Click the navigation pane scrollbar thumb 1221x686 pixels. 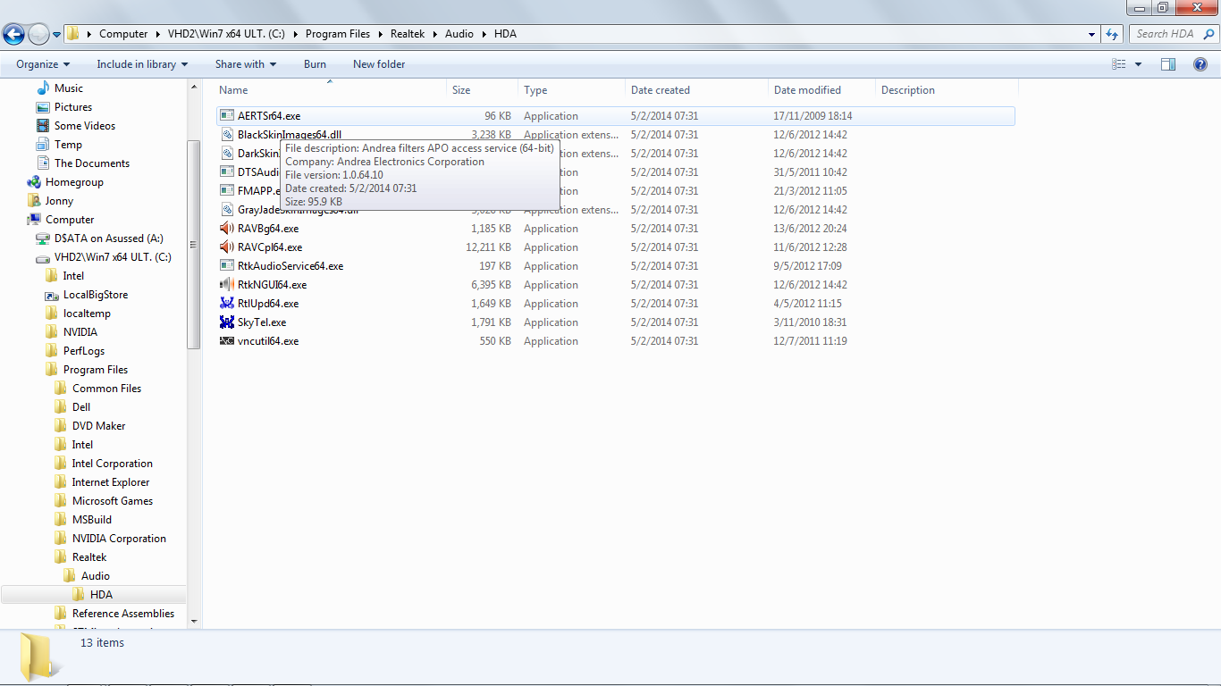(x=194, y=245)
